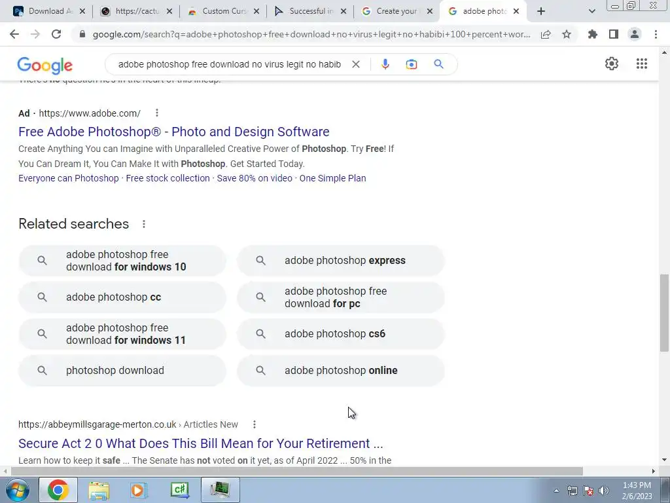Open the Chrome extensions puzzle menu
670x503 pixels.
[x=593, y=34]
